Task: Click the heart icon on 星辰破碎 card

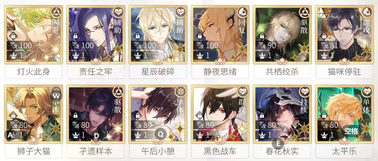Action: click(181, 12)
